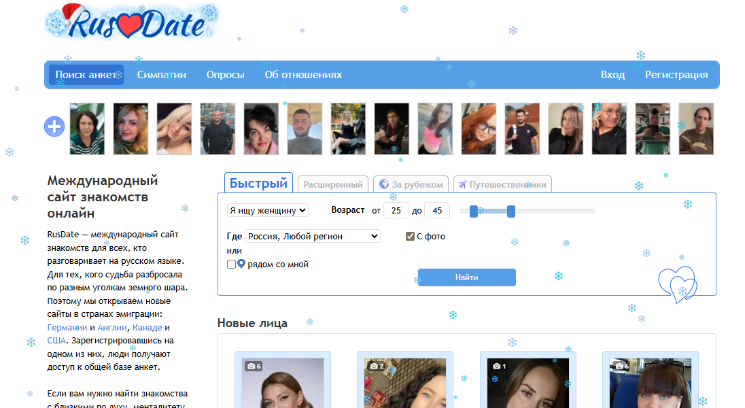Click the blue plus icon beside the photos
This screenshot has width=745, height=408.
[x=54, y=126]
